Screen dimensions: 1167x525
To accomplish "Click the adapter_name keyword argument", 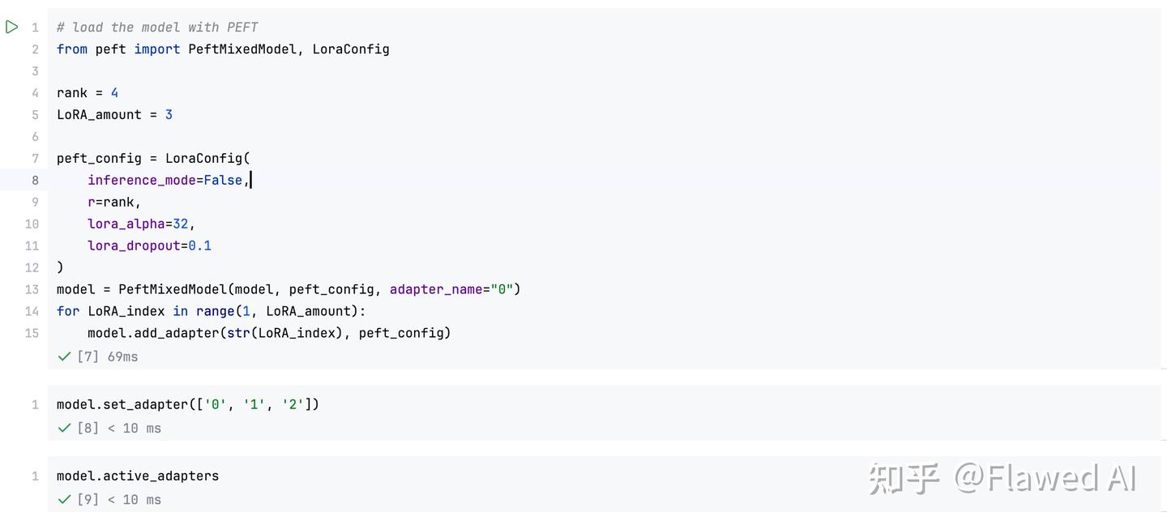I will point(435,289).
